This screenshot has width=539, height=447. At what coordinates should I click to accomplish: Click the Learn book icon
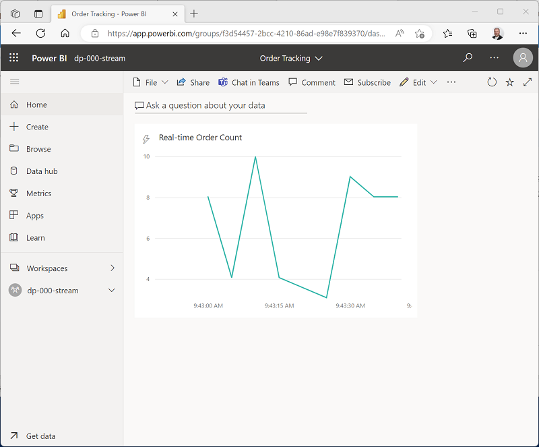click(x=13, y=237)
